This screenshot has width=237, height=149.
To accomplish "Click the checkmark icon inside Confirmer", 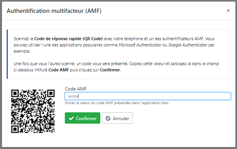I will coord(71,118).
